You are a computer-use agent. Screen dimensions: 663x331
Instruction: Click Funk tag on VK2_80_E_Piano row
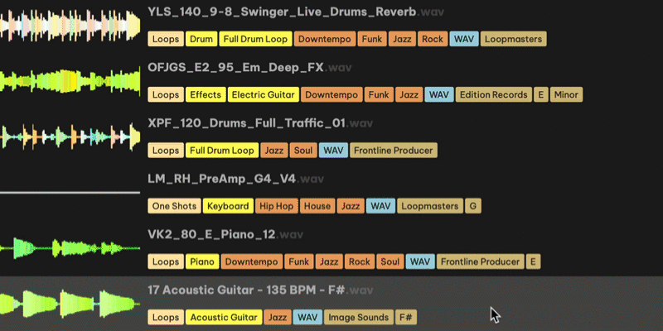[x=299, y=261]
